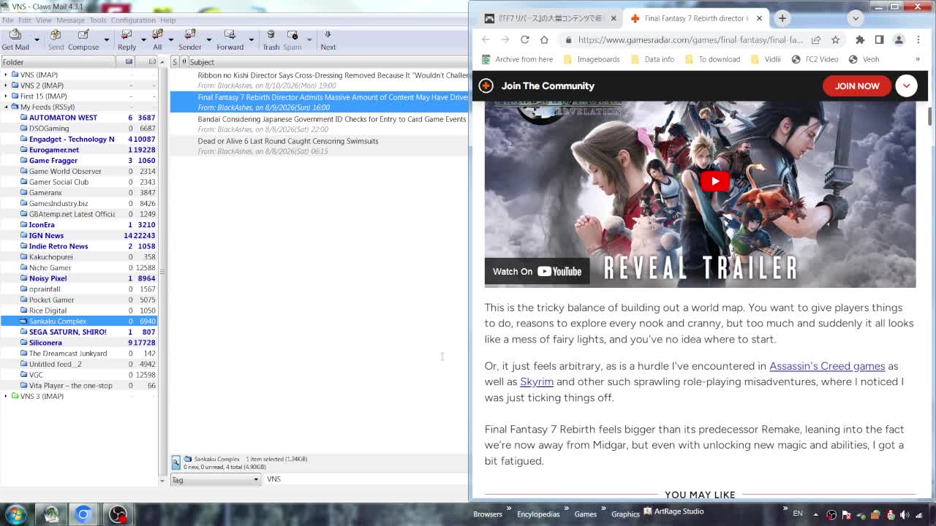Image resolution: width=936 pixels, height=526 pixels.
Task: Open the Forward dropdown arrow
Action: (x=251, y=39)
